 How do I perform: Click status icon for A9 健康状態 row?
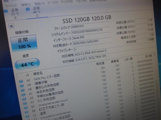coord(22,86)
